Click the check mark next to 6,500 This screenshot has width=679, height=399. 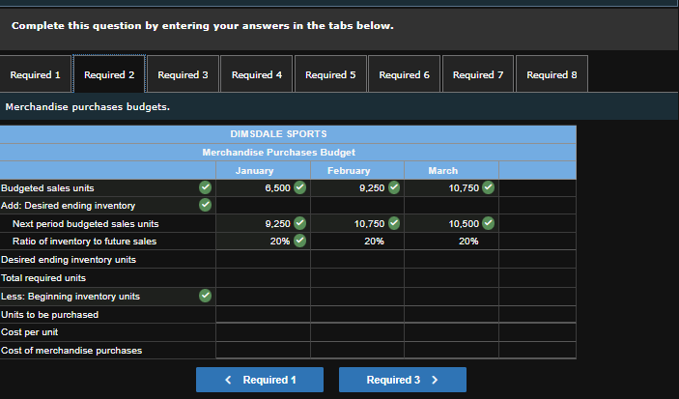pos(299,187)
